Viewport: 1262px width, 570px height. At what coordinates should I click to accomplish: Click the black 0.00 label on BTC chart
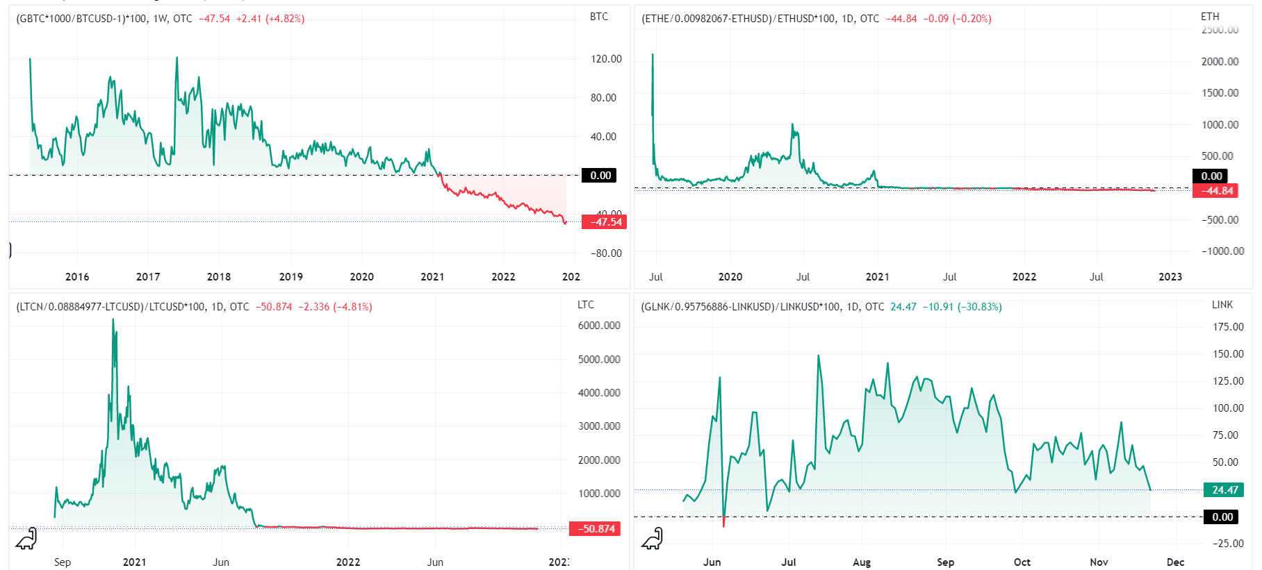(x=599, y=176)
